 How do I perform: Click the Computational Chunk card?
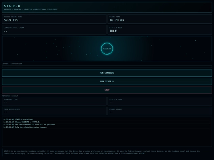(54, 30)
